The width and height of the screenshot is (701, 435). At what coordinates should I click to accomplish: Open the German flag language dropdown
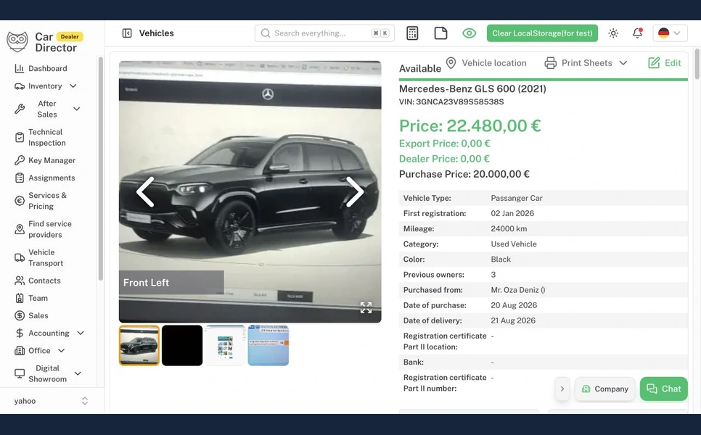(670, 33)
